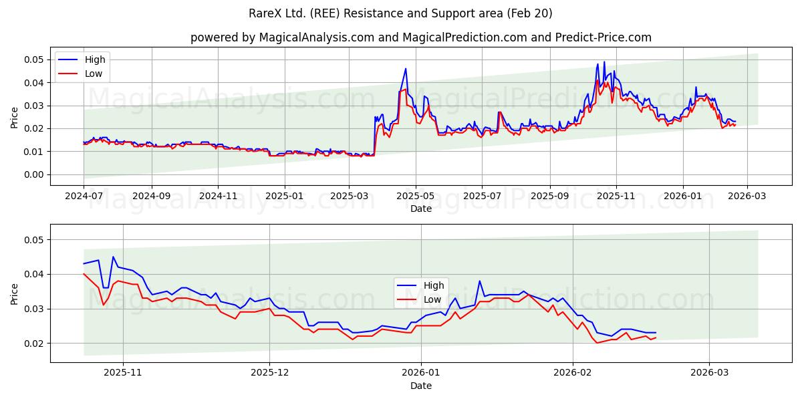This screenshot has width=802, height=401.
Task: Click the '2024-07' x-axis label on the top chart
Action: tap(84, 196)
